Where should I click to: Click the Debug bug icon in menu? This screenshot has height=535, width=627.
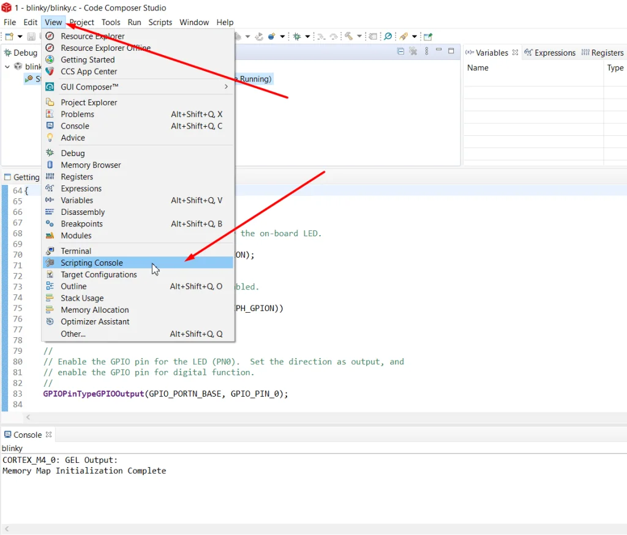(x=50, y=153)
